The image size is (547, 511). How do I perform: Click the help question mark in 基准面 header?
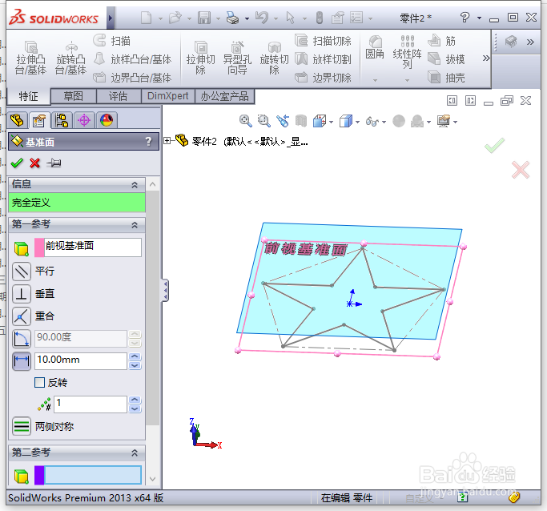149,142
